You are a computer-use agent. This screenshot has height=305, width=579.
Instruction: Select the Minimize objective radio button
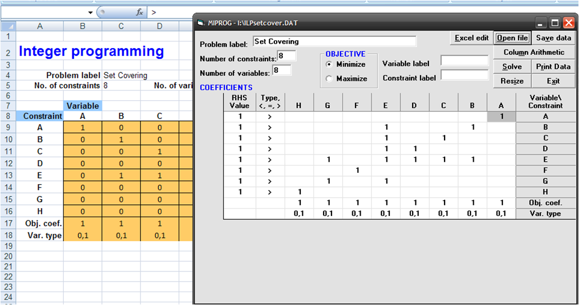(x=329, y=64)
